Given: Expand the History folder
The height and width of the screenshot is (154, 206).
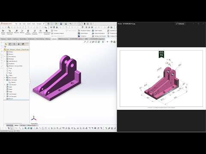Looking at the screenshot, I should pos(5,52).
